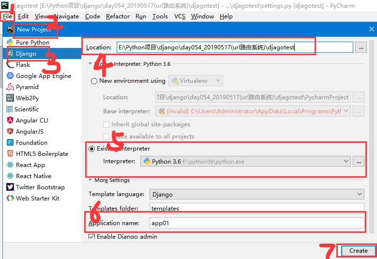Select the HTML5 Boilerplate icon

pos(10,153)
